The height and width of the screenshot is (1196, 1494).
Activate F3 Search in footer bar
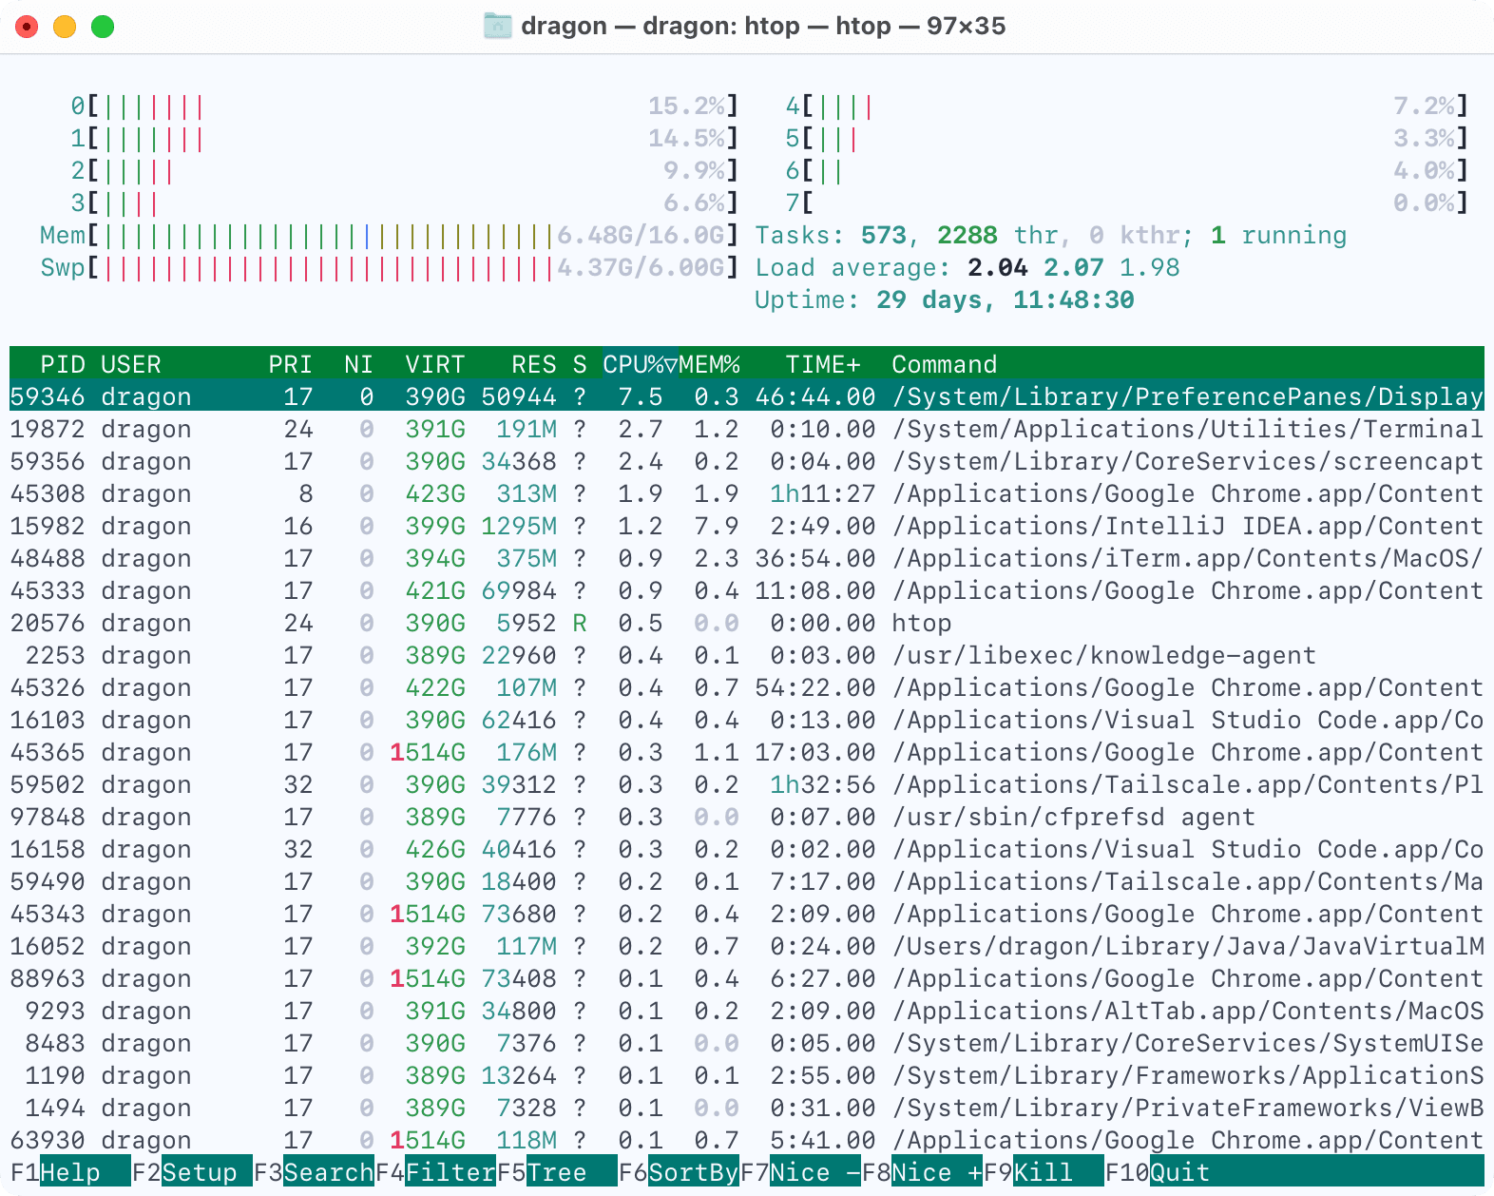pos(314,1172)
